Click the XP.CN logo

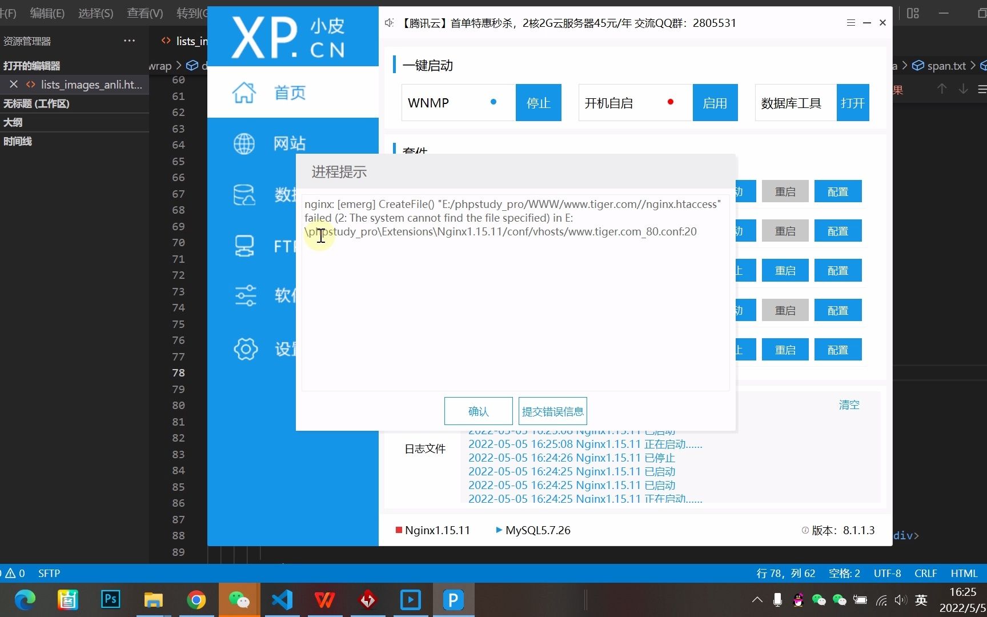pos(289,37)
